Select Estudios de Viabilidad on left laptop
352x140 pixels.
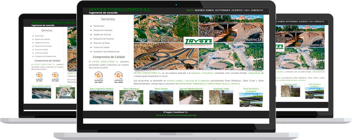[x=43, y=39]
